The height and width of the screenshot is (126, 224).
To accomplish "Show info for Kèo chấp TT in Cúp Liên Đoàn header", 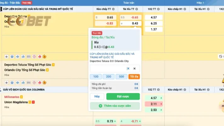I will (x=113, y=9).
